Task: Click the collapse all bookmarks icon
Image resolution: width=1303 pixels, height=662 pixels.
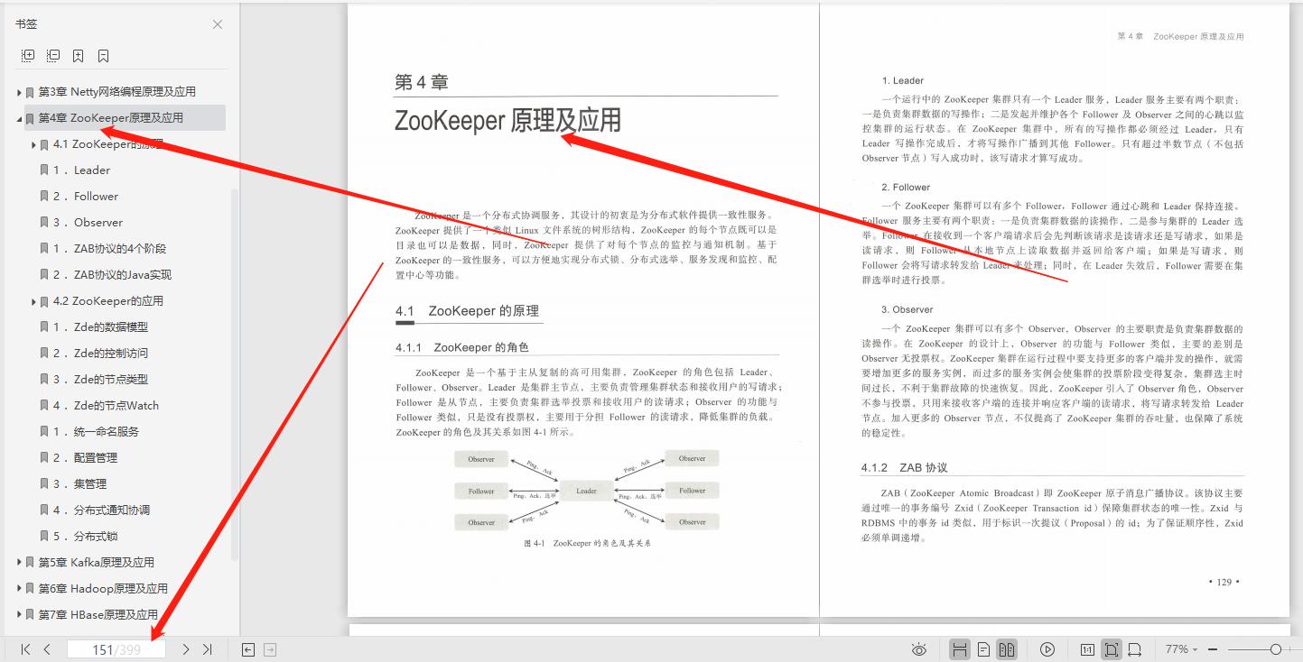Action: coord(53,56)
